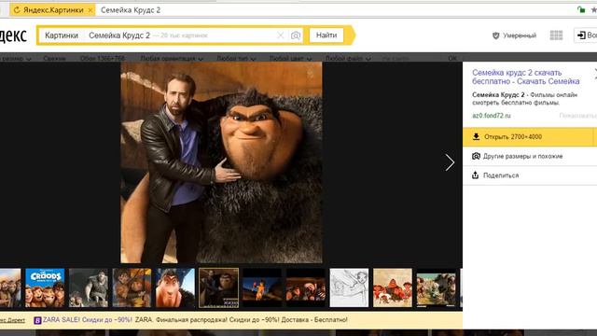Switch to the Яндекс.Картинки tab

pyautogui.click(x=52, y=10)
